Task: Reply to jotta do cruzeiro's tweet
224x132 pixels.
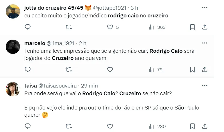Action: [28, 27]
